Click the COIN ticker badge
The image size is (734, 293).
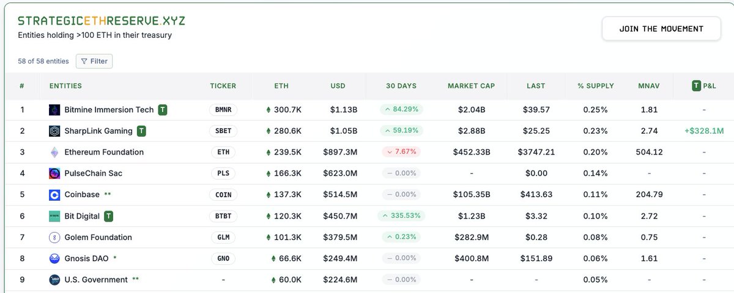223,195
